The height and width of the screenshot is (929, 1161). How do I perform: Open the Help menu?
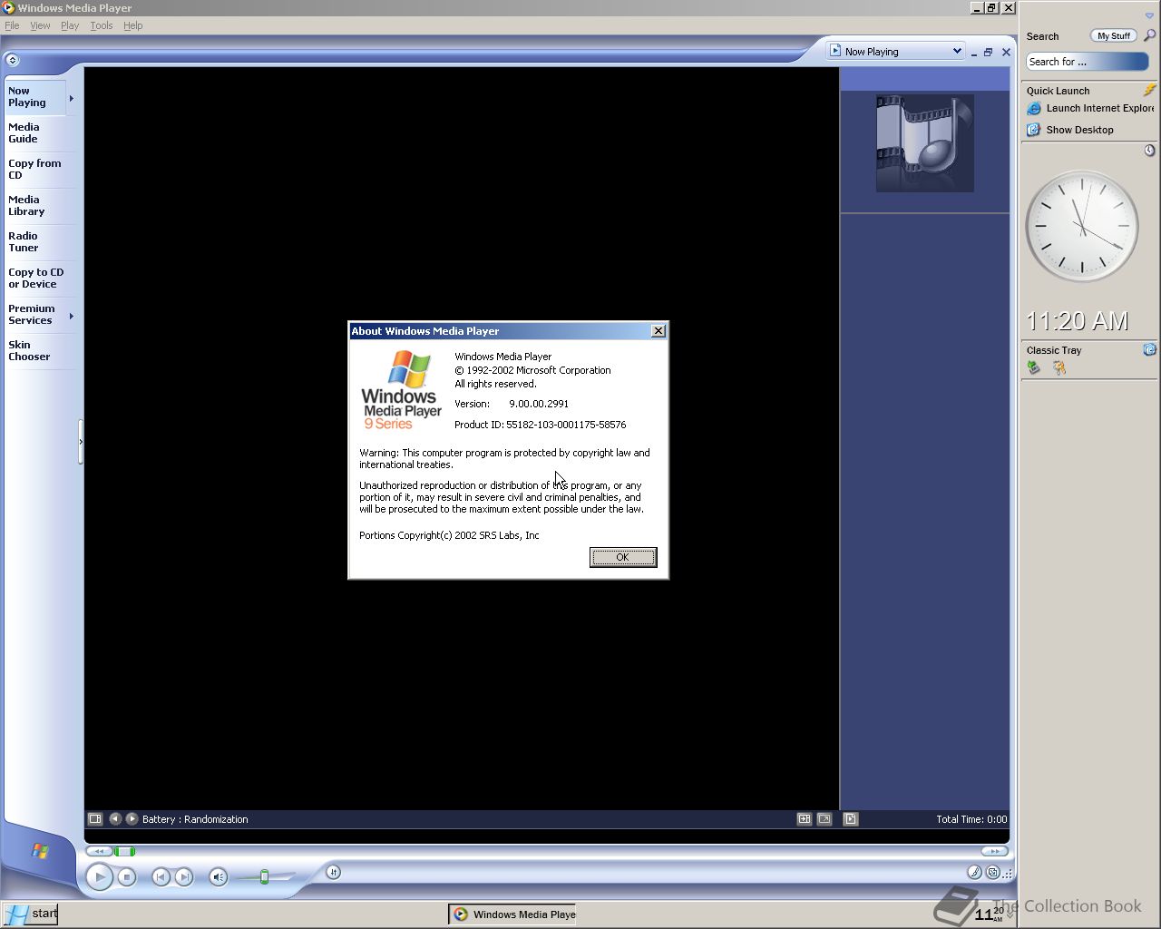tap(133, 25)
